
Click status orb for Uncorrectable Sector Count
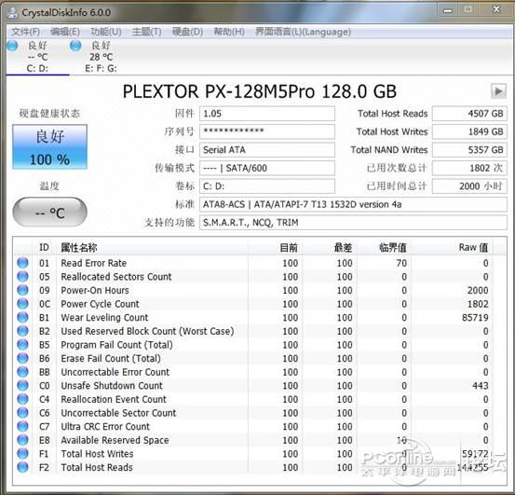pyautogui.click(x=22, y=412)
